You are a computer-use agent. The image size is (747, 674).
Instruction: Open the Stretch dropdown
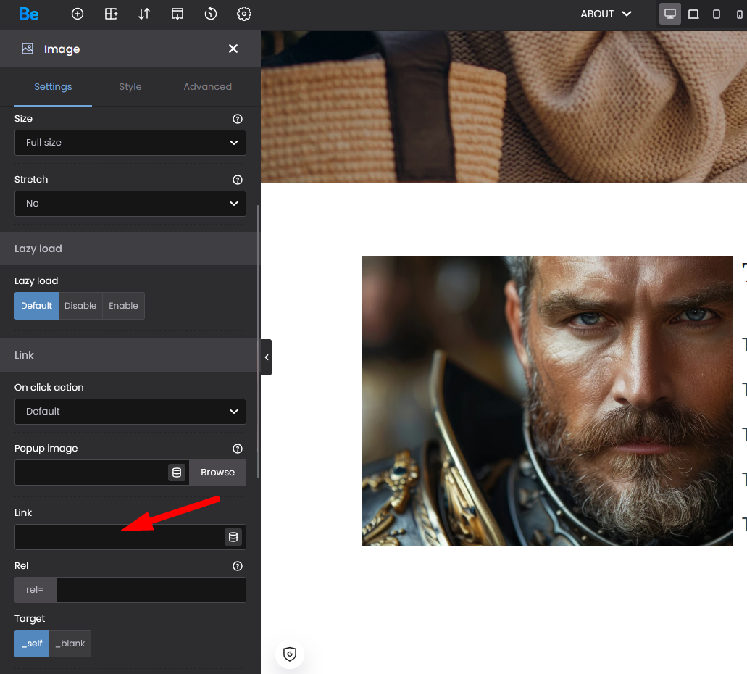(x=130, y=204)
